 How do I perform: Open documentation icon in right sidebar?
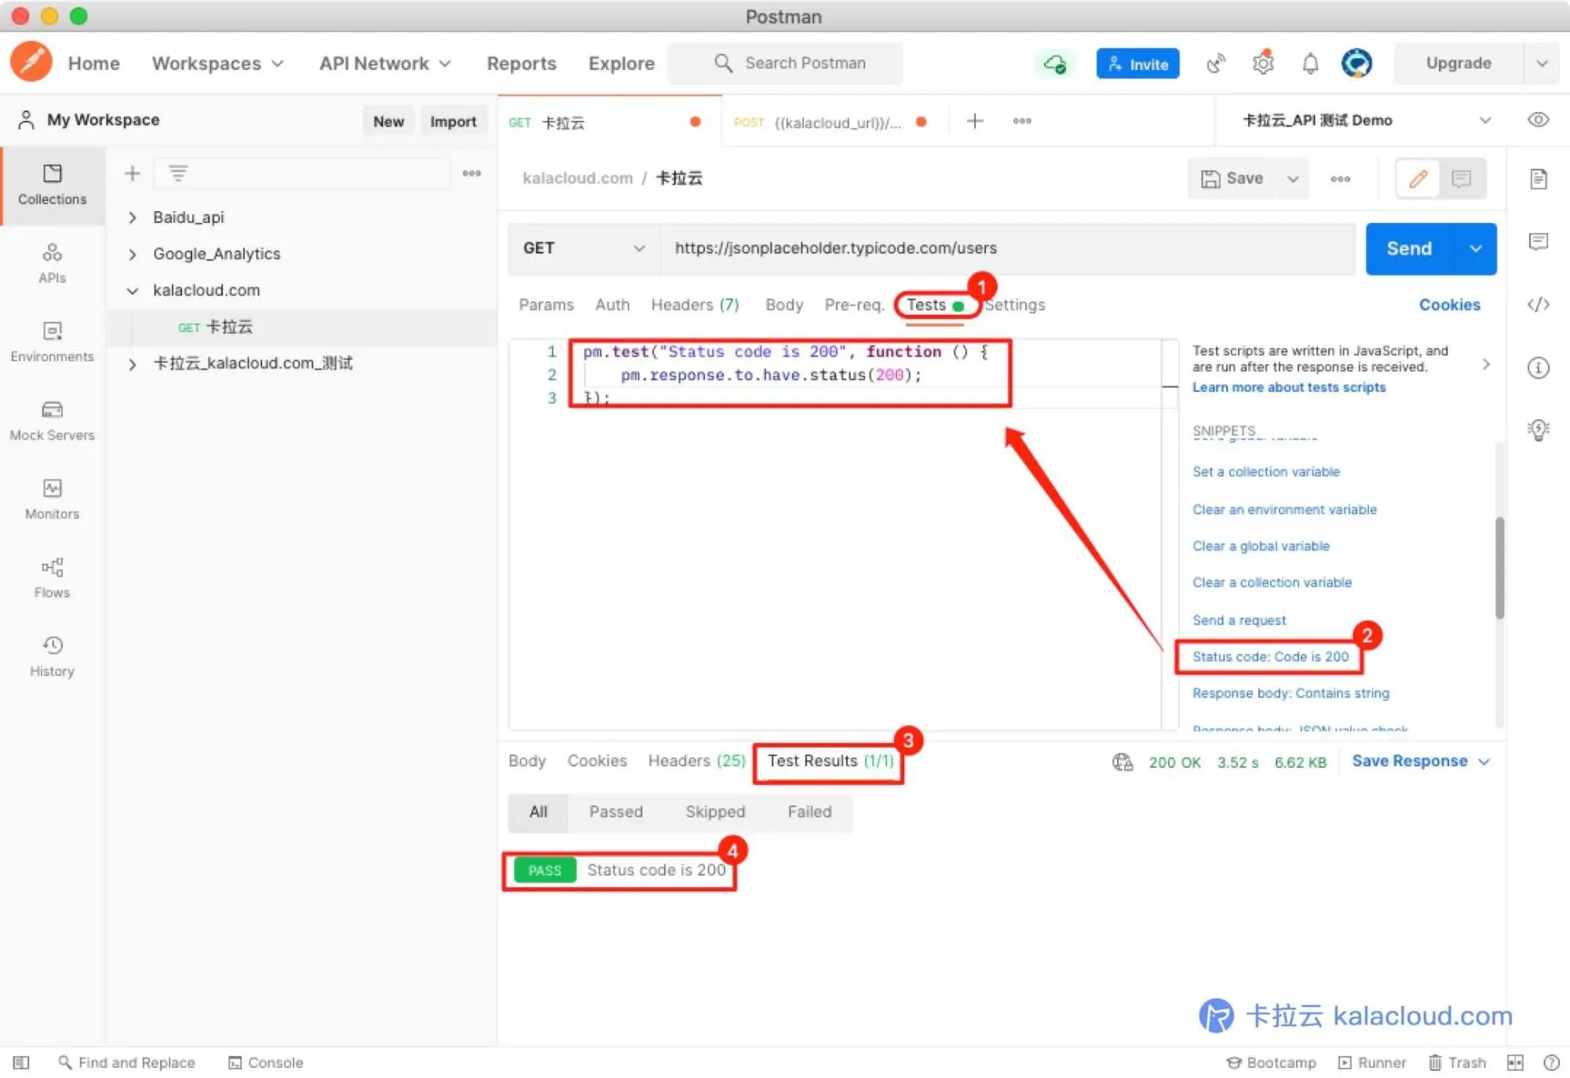pyautogui.click(x=1539, y=179)
